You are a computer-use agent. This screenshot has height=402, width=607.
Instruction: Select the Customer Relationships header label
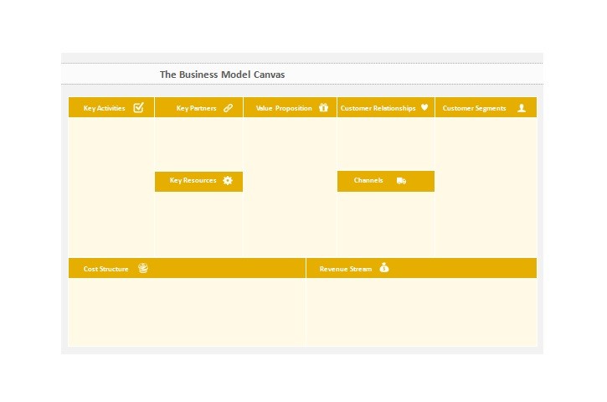(x=378, y=108)
